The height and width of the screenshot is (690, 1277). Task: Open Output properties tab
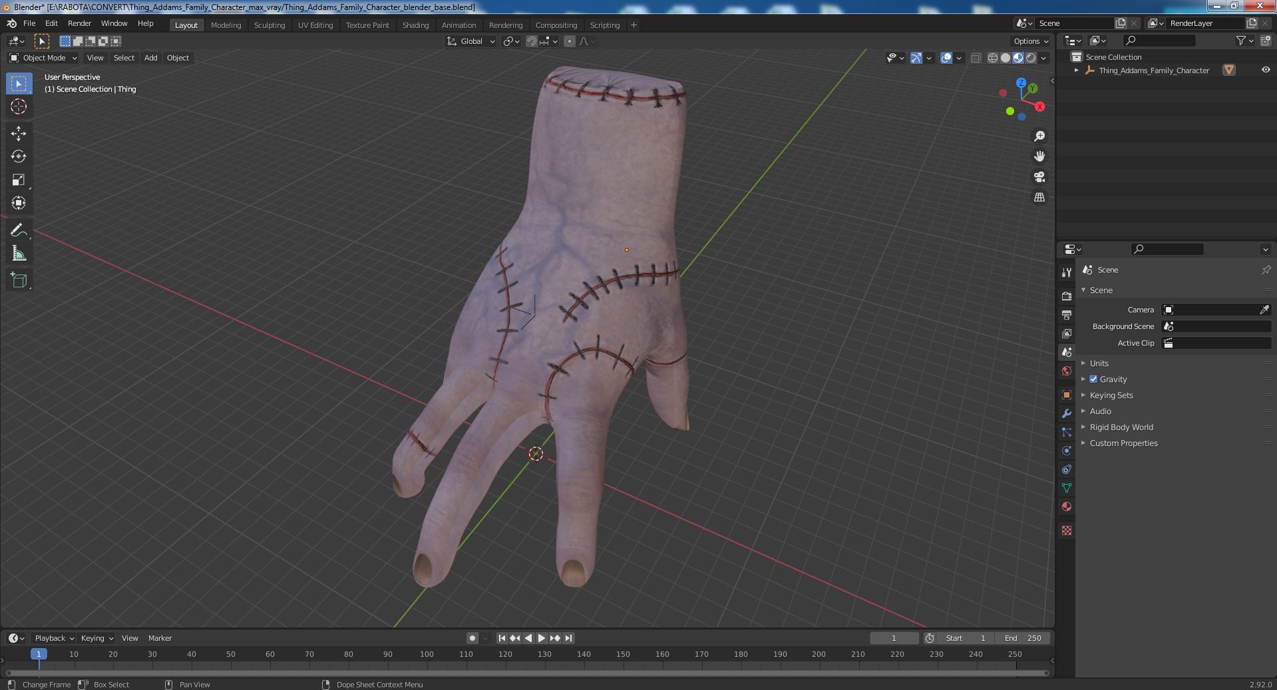pyautogui.click(x=1067, y=314)
